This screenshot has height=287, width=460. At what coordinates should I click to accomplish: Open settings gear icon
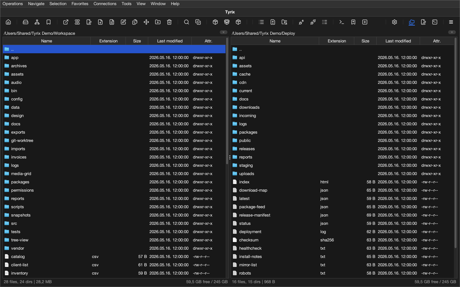click(x=395, y=22)
